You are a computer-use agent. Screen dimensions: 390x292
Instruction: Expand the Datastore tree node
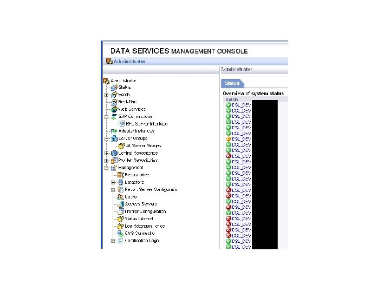pos(113,183)
